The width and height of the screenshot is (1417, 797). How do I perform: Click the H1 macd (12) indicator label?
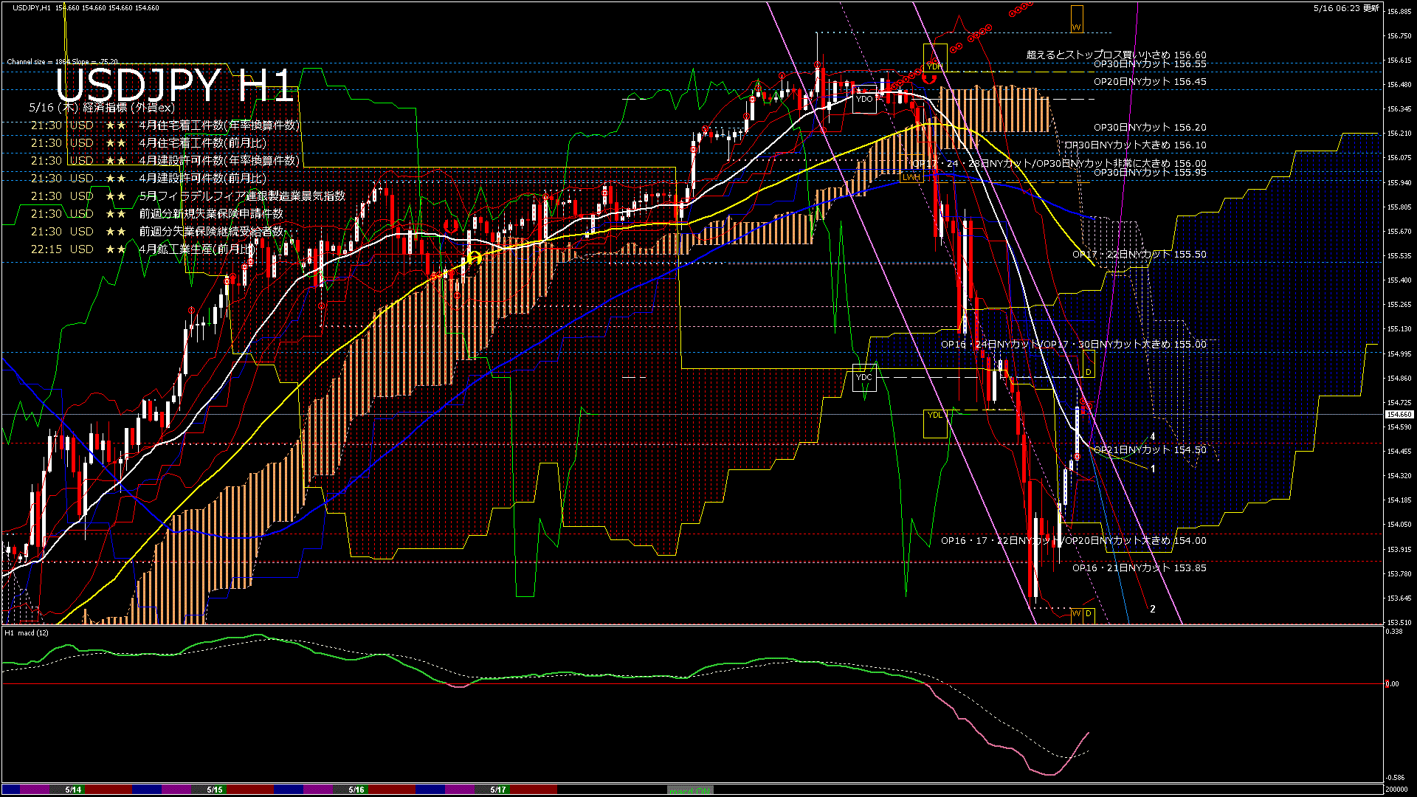27,632
